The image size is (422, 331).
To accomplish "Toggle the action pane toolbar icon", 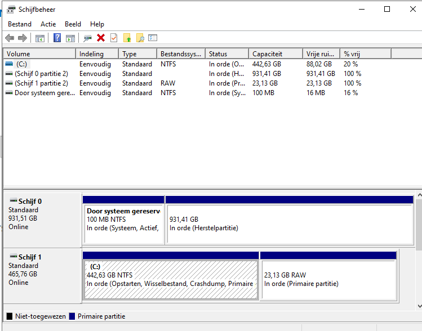I will click(x=70, y=38).
